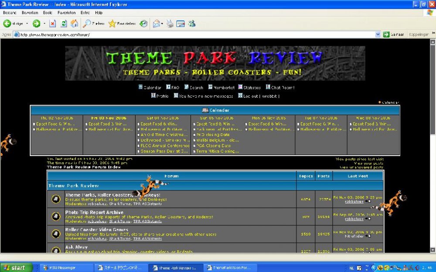Image resolution: width=436 pixels, height=272 pixels.
Task: Click the address bar URL field
Action: point(196,34)
